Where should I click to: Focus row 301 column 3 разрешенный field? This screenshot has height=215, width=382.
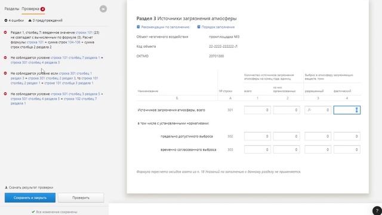[318, 110]
